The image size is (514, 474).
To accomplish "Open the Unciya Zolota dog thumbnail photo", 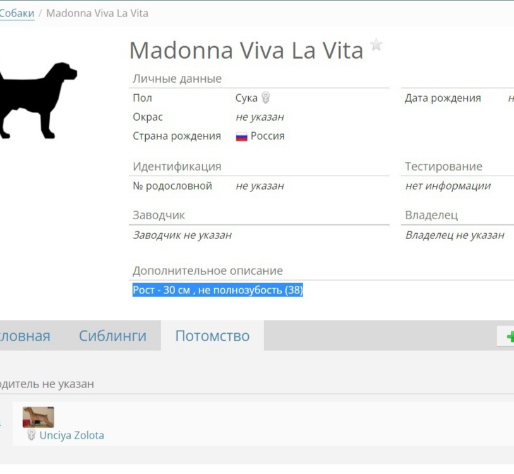I will pos(39,417).
